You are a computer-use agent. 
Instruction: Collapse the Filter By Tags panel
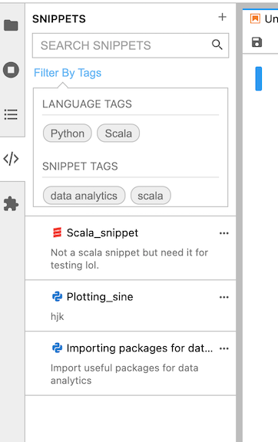[x=68, y=73]
